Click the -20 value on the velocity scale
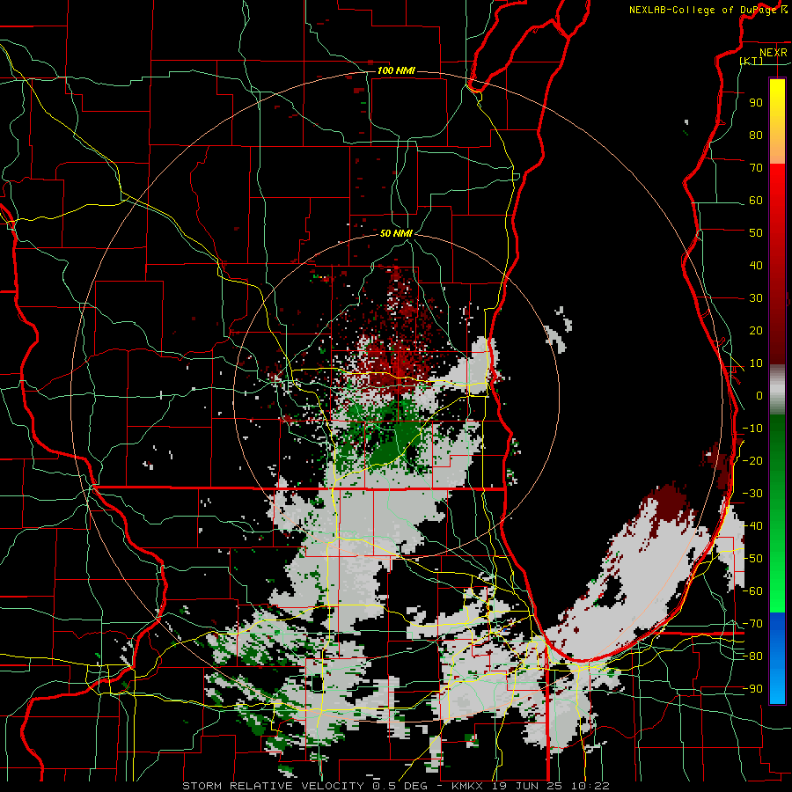Image resolution: width=792 pixels, height=792 pixels. pos(752,460)
